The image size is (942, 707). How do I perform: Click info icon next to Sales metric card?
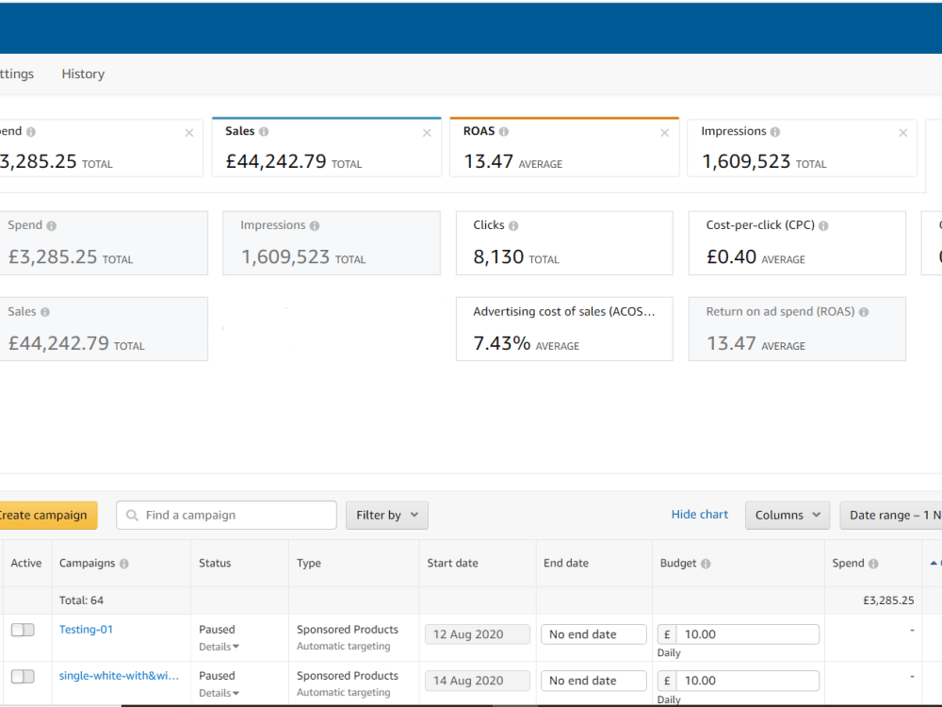point(264,131)
